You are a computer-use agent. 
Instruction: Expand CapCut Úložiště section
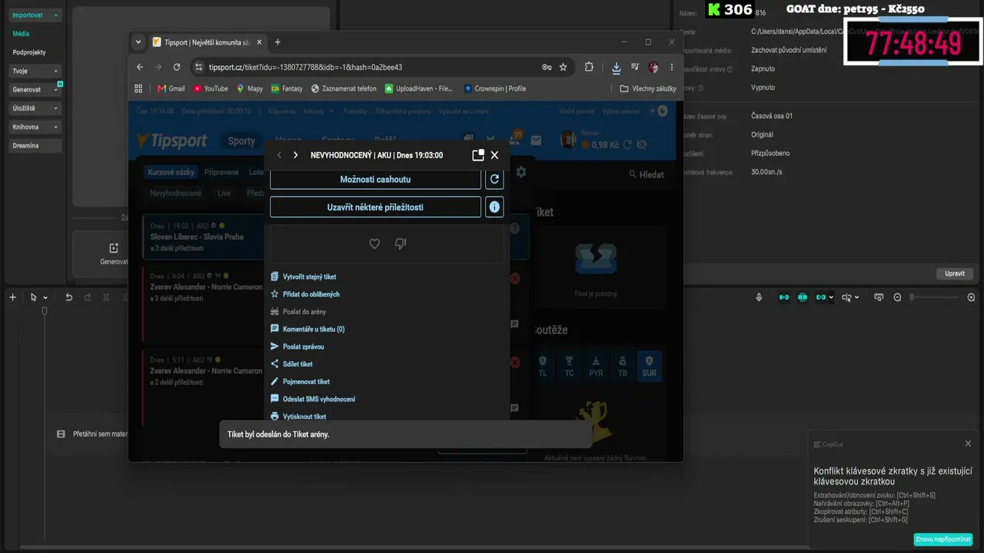[35, 108]
